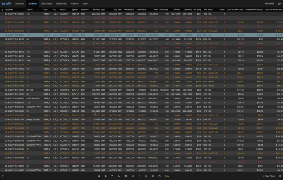283x180 pixels.
Task: Open the user account icon menu
Action: point(279,4)
